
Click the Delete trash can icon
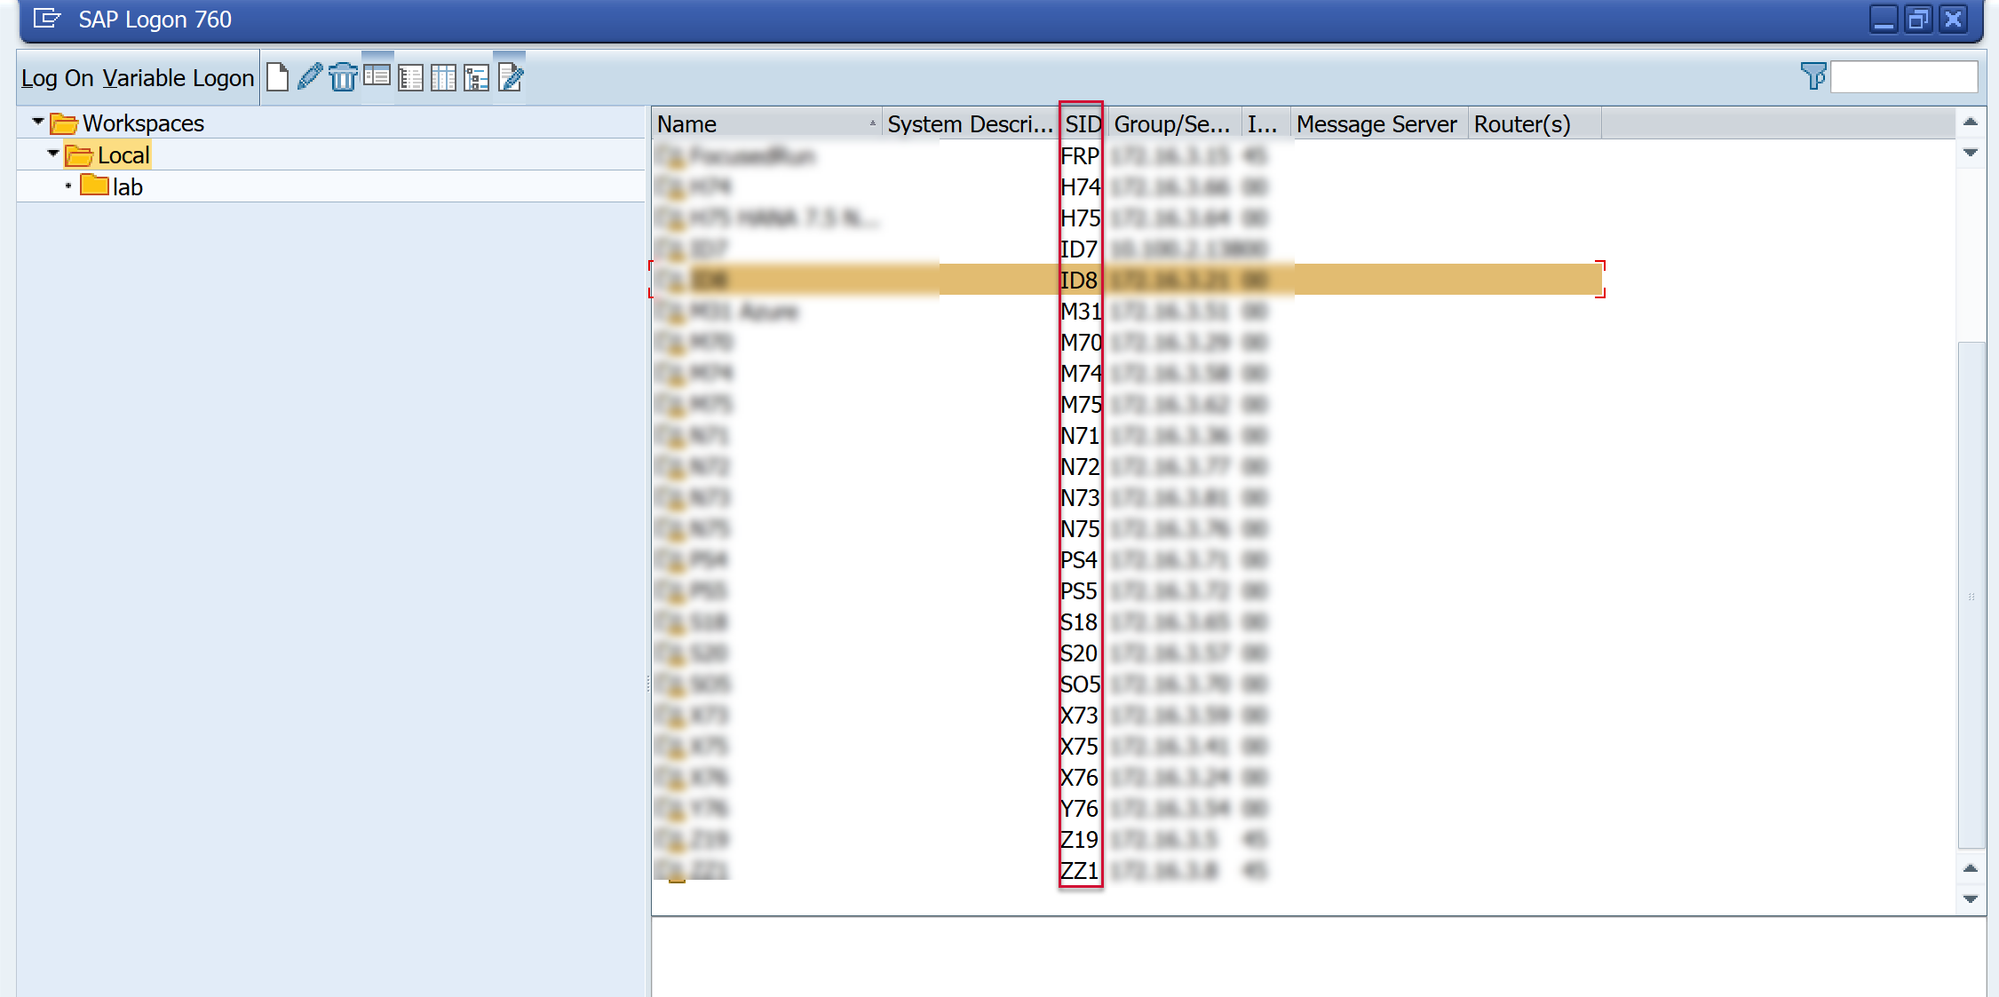point(343,77)
